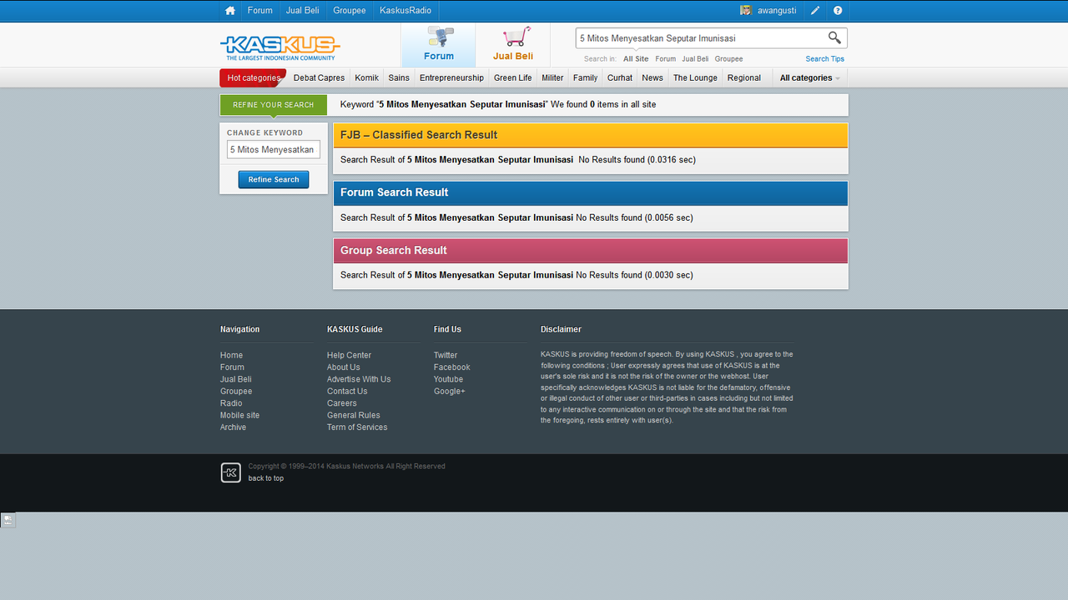Click the Refine Search button
Screen dimensions: 1068x600
click(x=274, y=179)
